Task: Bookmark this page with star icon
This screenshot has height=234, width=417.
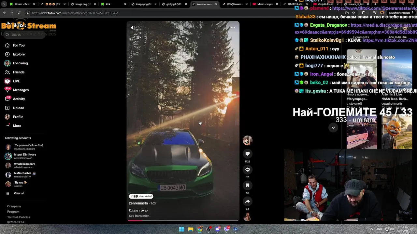Action: tap(353, 13)
